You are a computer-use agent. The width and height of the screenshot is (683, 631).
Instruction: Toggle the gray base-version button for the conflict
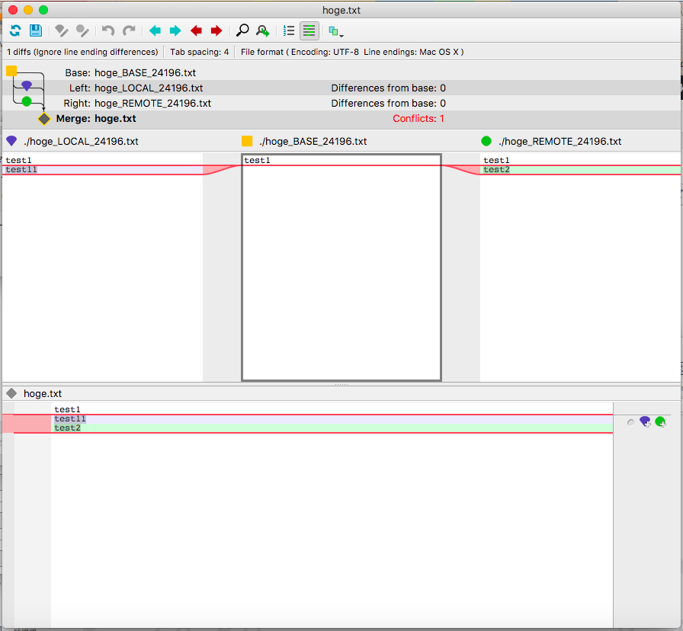pyautogui.click(x=630, y=422)
